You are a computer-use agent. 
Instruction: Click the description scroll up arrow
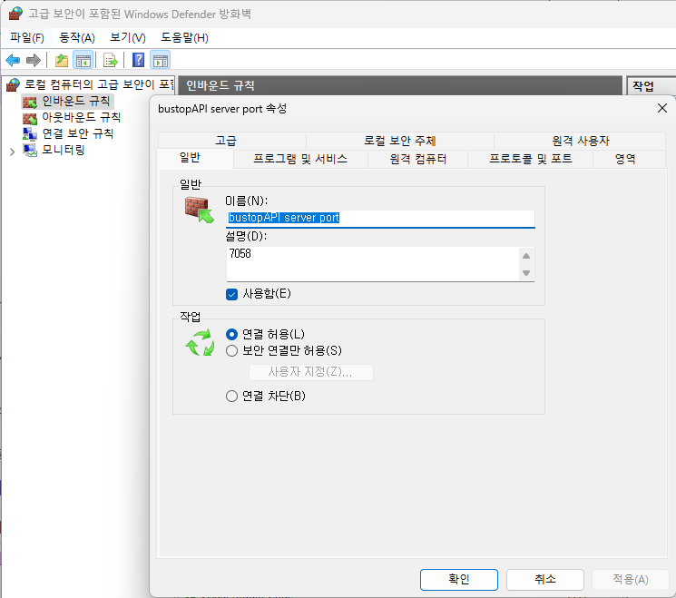point(526,256)
